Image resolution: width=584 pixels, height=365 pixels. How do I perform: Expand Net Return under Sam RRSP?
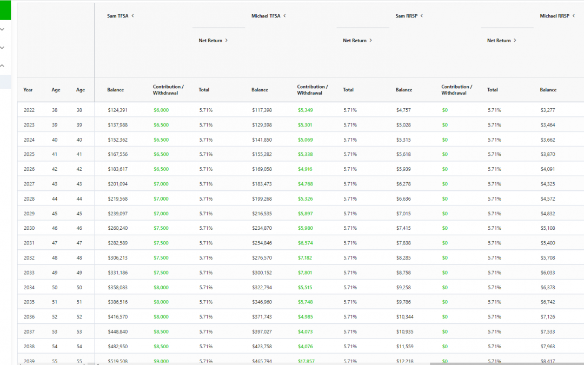pos(515,40)
